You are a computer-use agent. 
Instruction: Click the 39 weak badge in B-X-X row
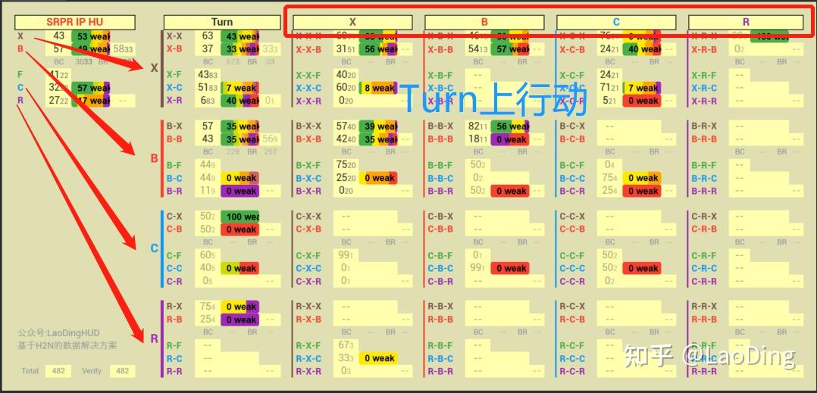tap(378, 126)
